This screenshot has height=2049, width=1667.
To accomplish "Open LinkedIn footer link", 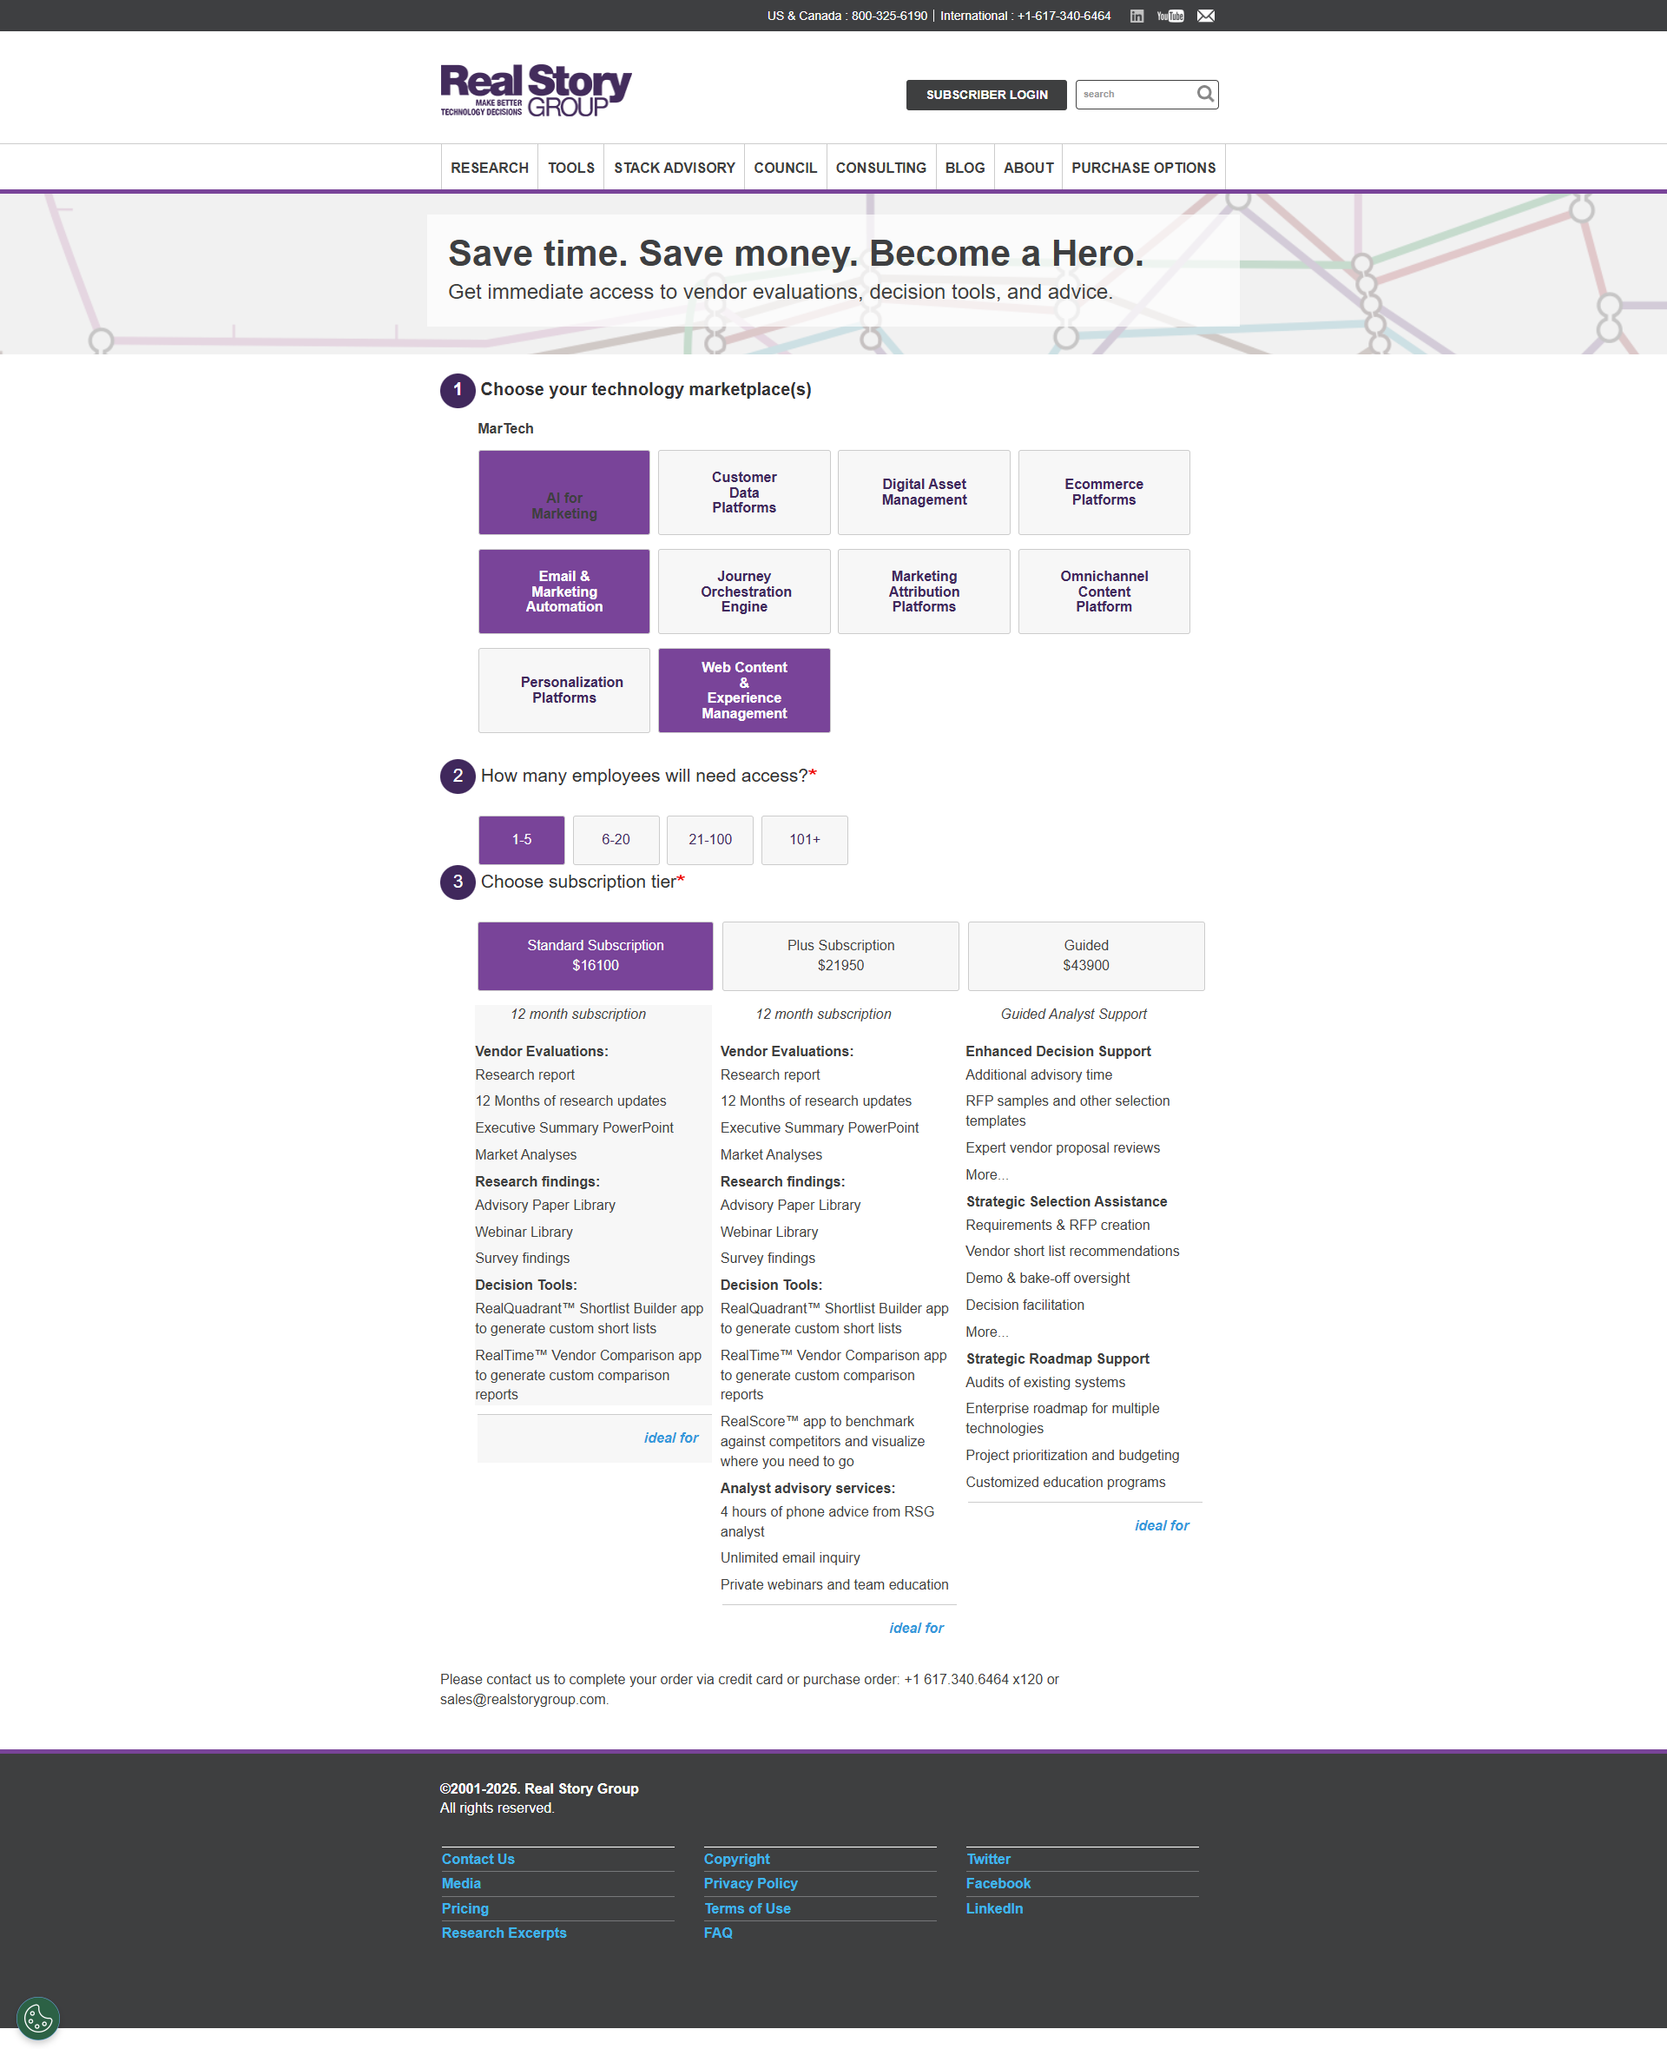I will pyautogui.click(x=994, y=1907).
